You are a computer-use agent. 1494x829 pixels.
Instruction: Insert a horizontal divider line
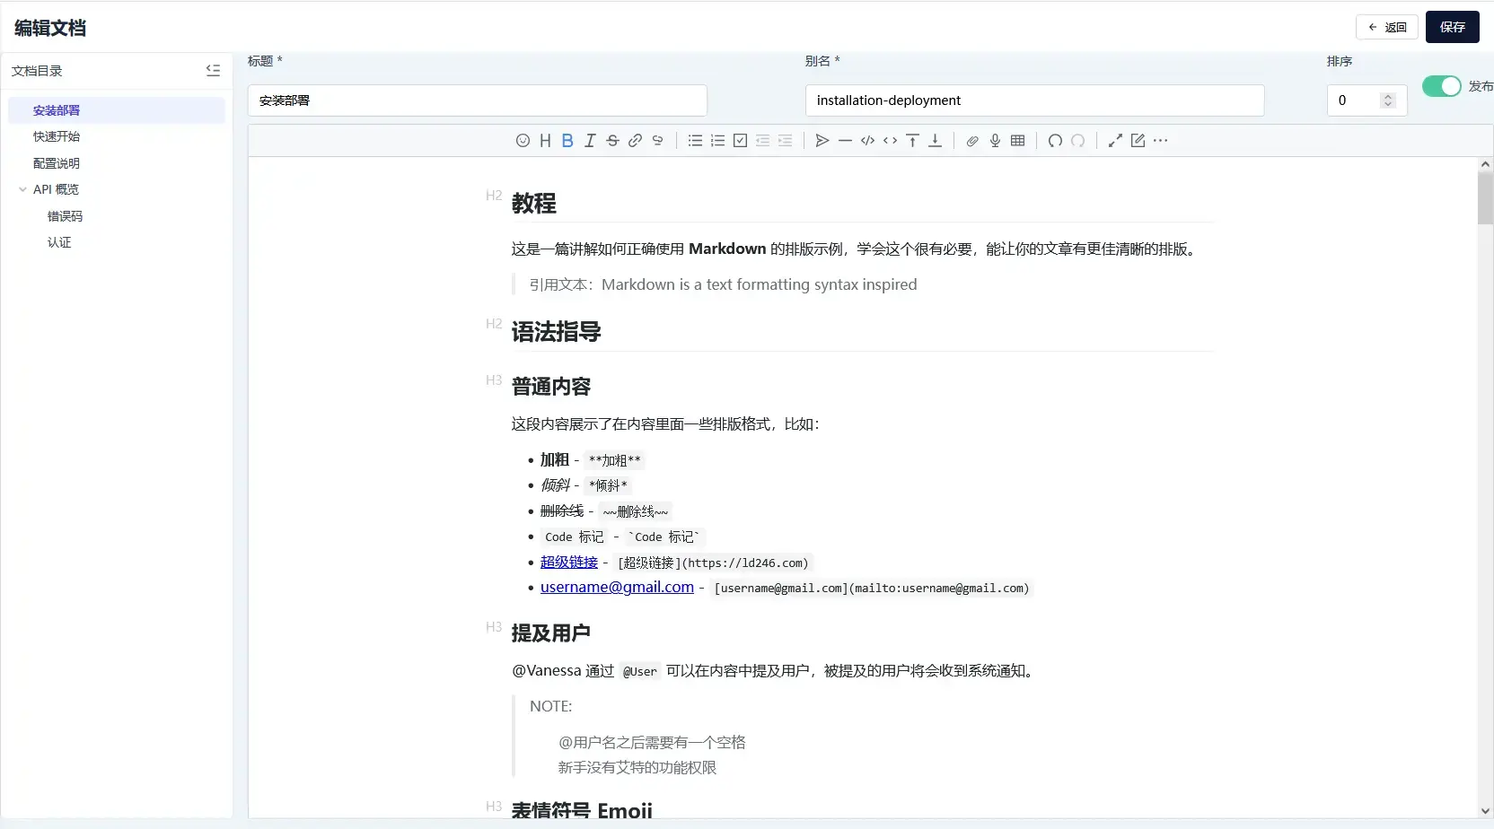coord(845,140)
